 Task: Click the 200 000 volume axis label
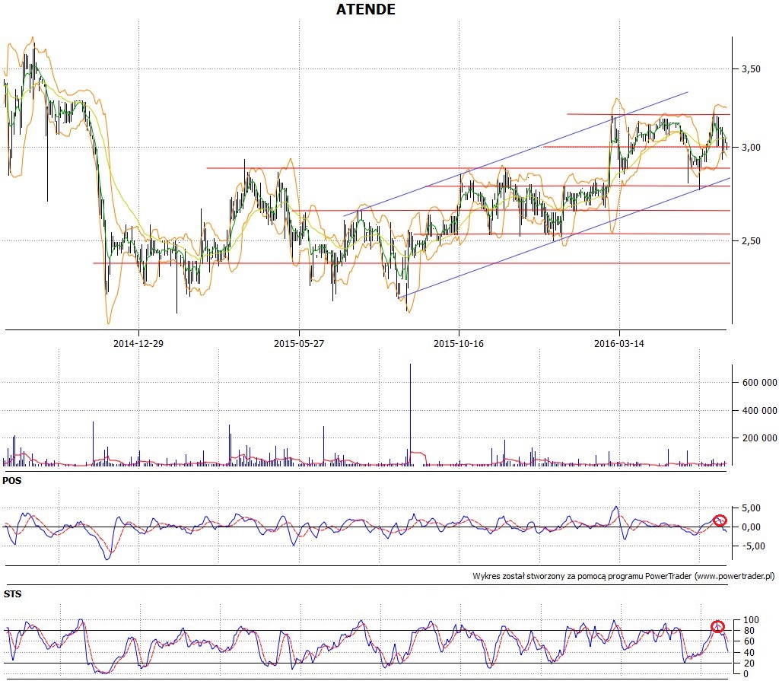(x=760, y=438)
